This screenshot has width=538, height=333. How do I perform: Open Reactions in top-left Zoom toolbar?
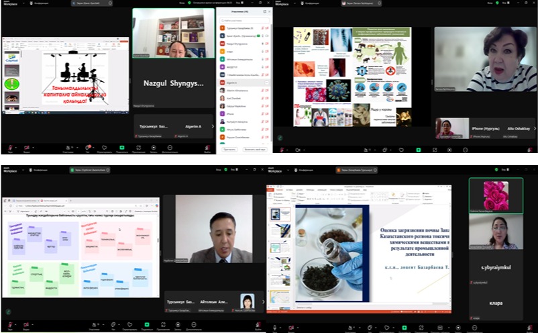[x=104, y=147]
